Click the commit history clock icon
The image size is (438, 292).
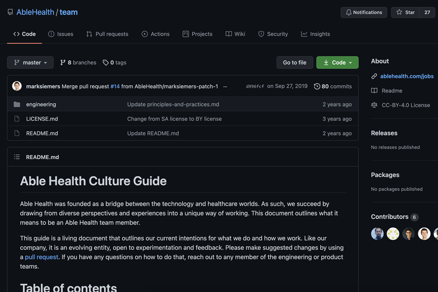(317, 86)
